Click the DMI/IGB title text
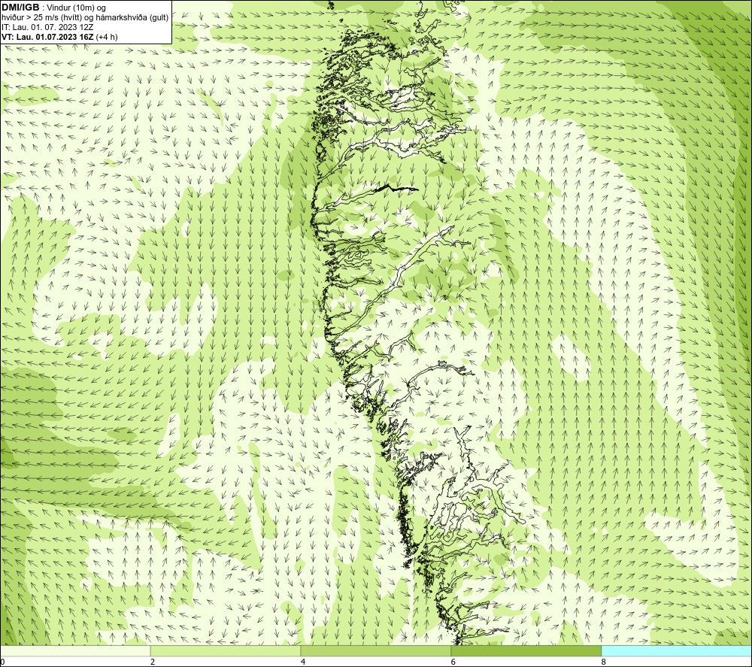Image resolution: width=752 pixels, height=667 pixels. [x=20, y=8]
